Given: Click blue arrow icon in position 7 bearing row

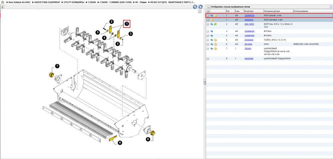Looking at the screenshot, I should (x=212, y=49).
